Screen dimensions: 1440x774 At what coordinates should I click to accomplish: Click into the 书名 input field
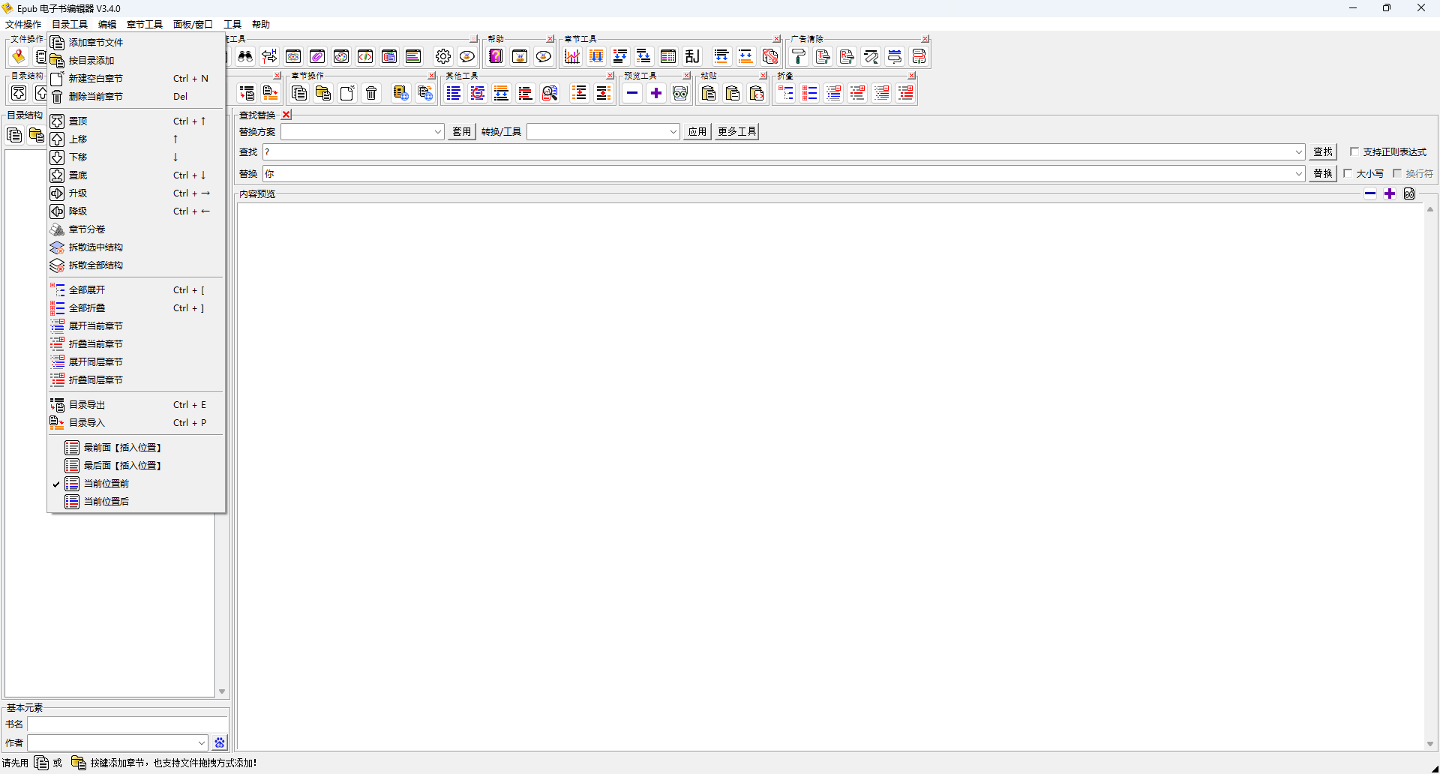(127, 724)
